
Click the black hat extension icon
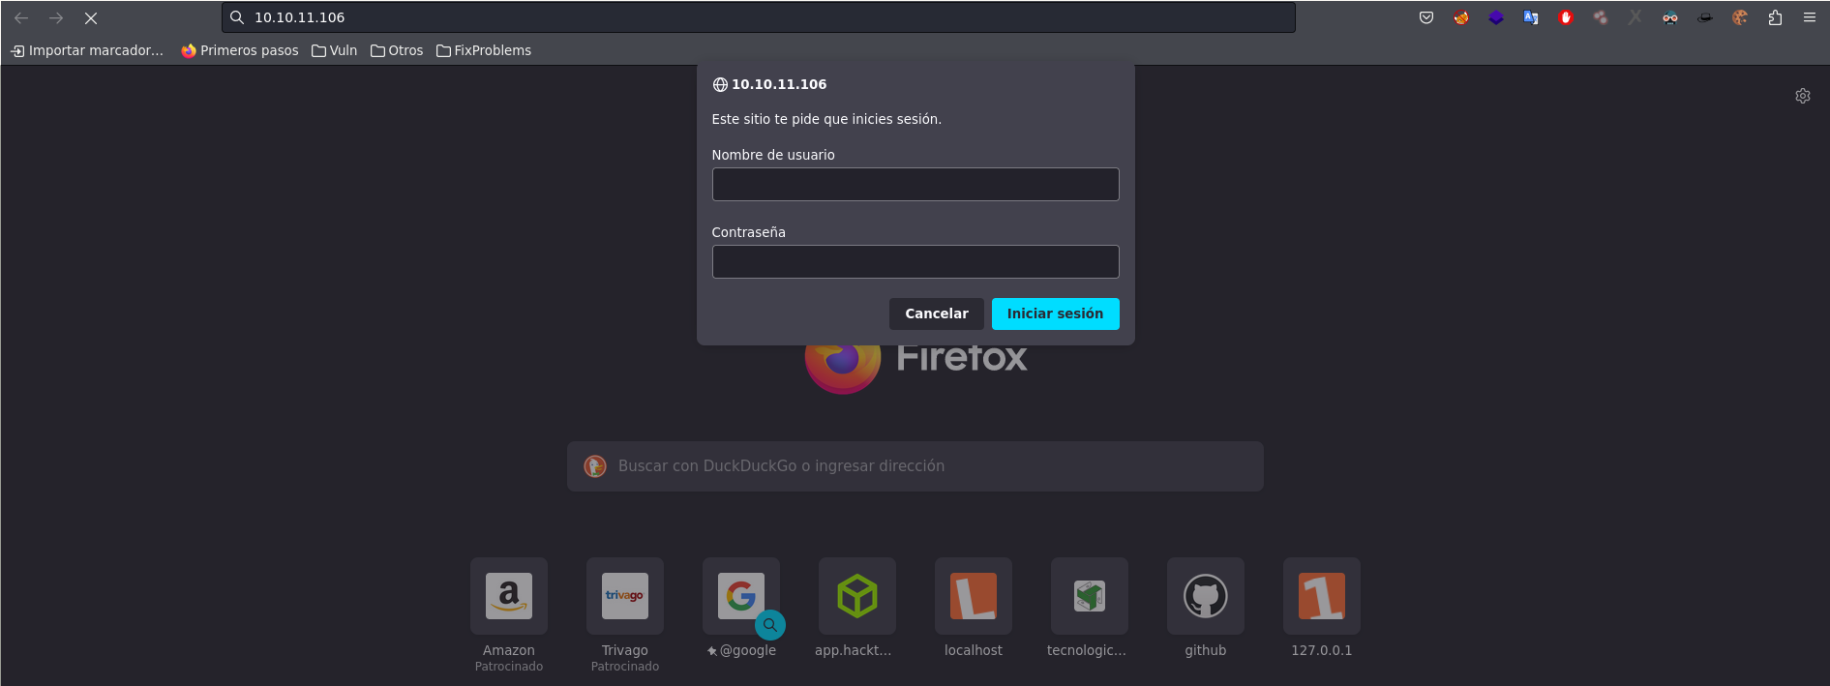tap(1705, 17)
